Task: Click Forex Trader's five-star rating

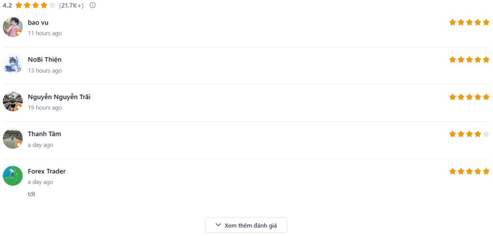Action: (469, 171)
